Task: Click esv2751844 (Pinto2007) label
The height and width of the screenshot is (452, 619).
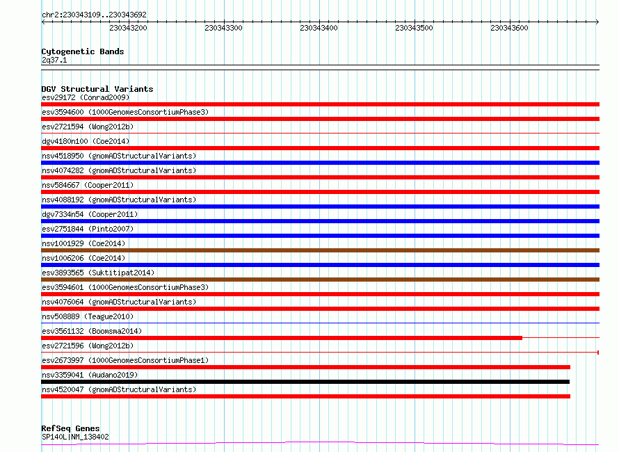Action: 88,229
